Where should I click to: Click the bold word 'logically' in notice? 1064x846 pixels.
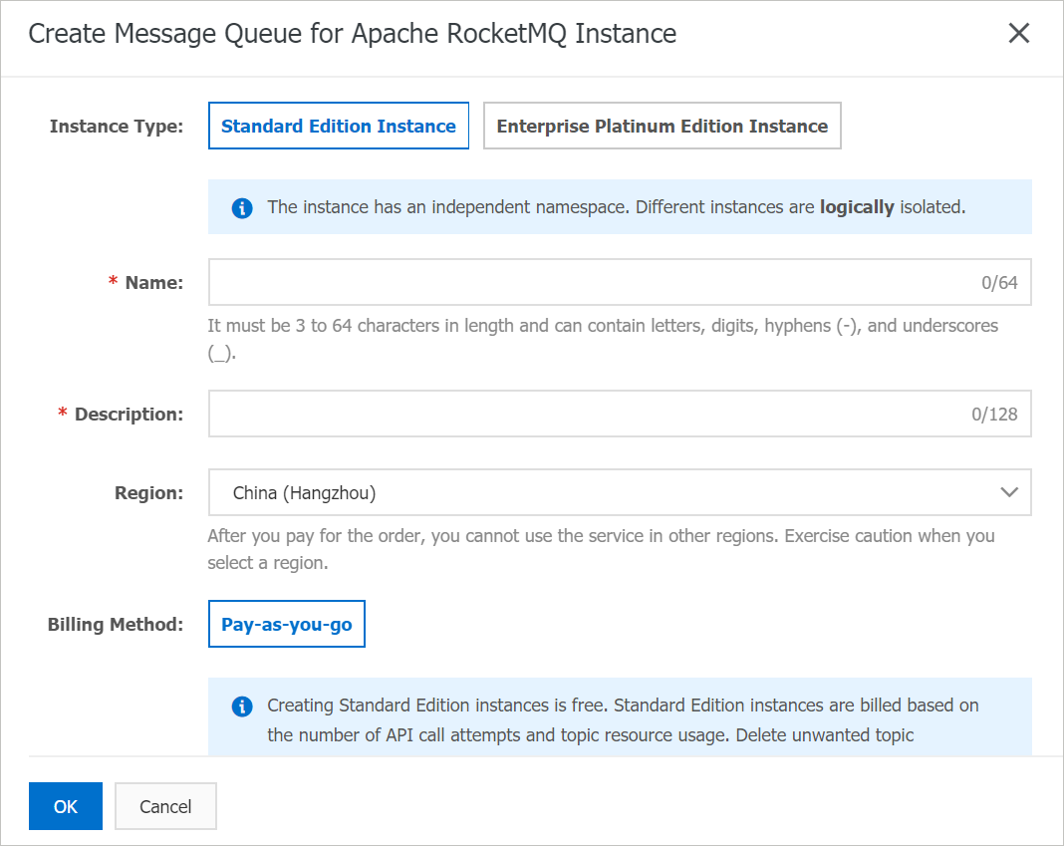pyautogui.click(x=857, y=207)
